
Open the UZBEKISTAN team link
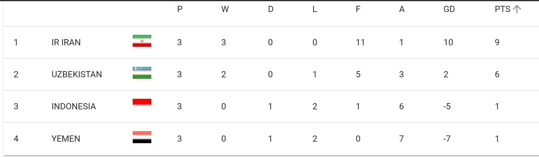pos(77,74)
